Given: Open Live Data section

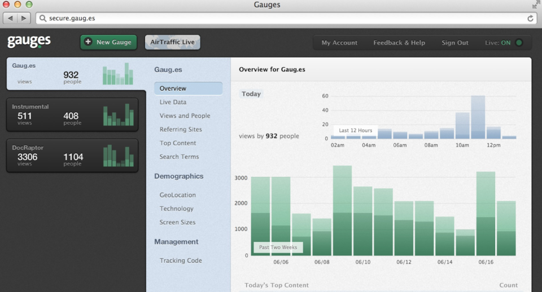Looking at the screenshot, I should [x=173, y=102].
